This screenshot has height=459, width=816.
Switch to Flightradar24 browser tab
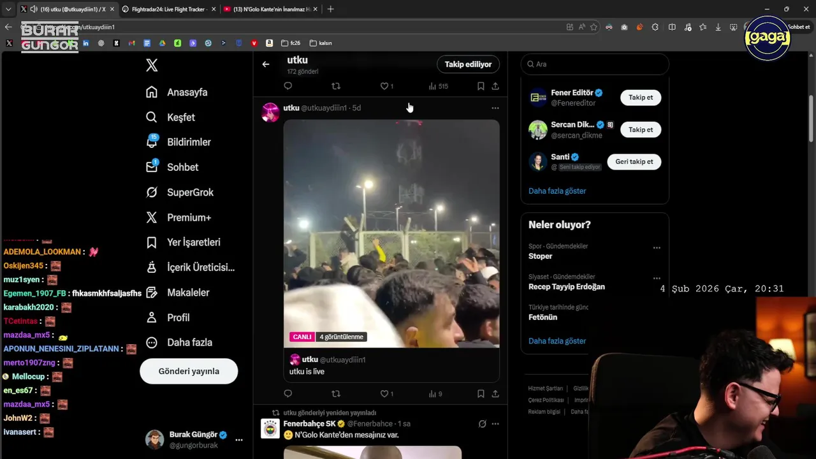[x=169, y=9]
